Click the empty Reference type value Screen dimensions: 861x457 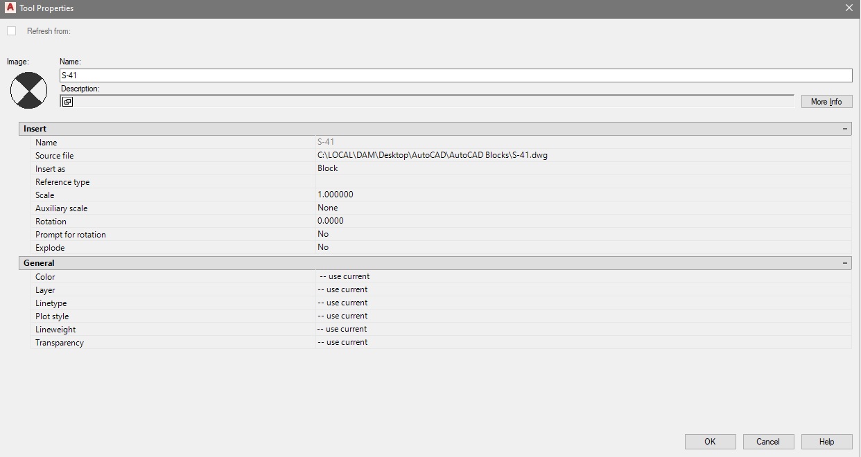(583, 181)
